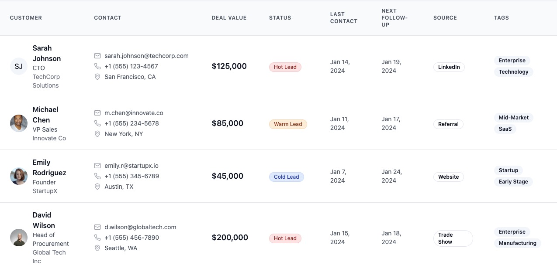Open the m.chen@innovate.co email link
Image resolution: width=557 pixels, height=272 pixels.
coord(134,113)
